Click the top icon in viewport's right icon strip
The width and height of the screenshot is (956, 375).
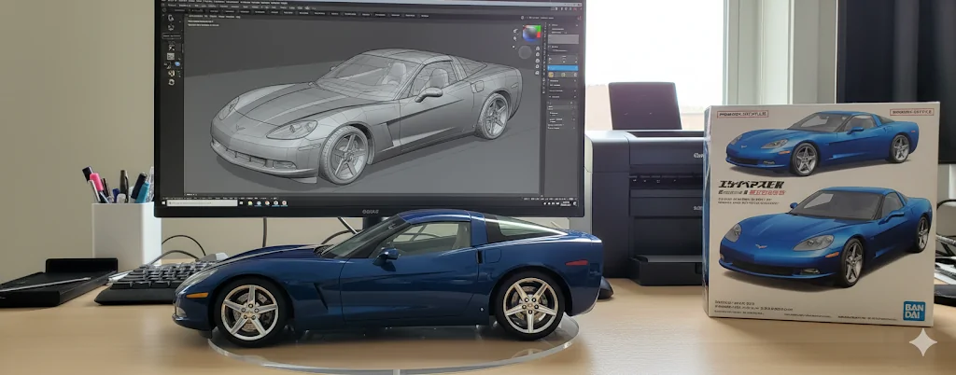[x=537, y=49]
